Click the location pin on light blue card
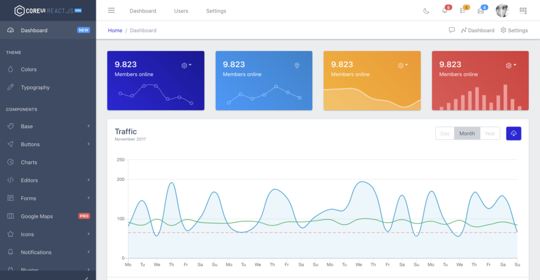The image size is (540, 280). 297,65
